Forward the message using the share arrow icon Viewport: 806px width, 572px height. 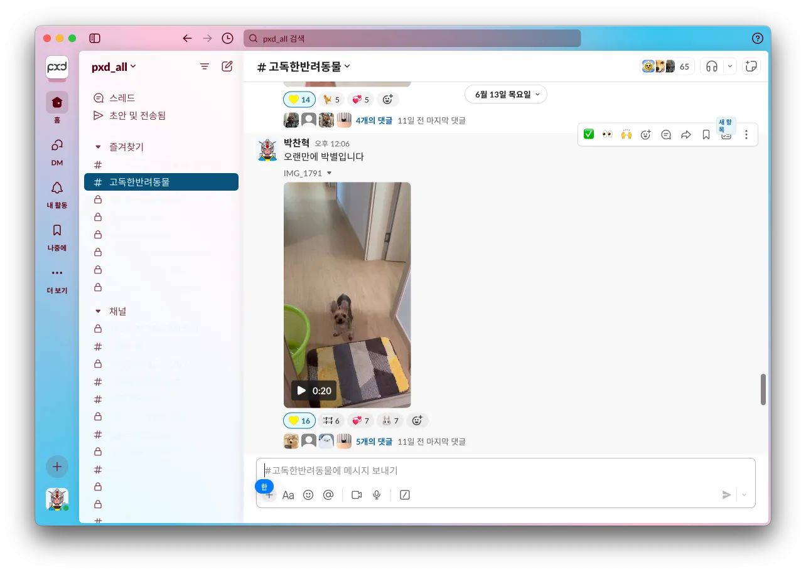click(x=685, y=134)
